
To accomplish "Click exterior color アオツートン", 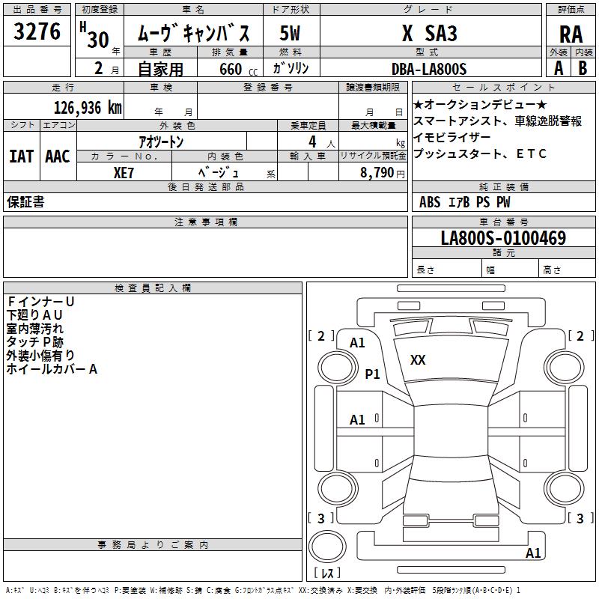I will (161, 142).
